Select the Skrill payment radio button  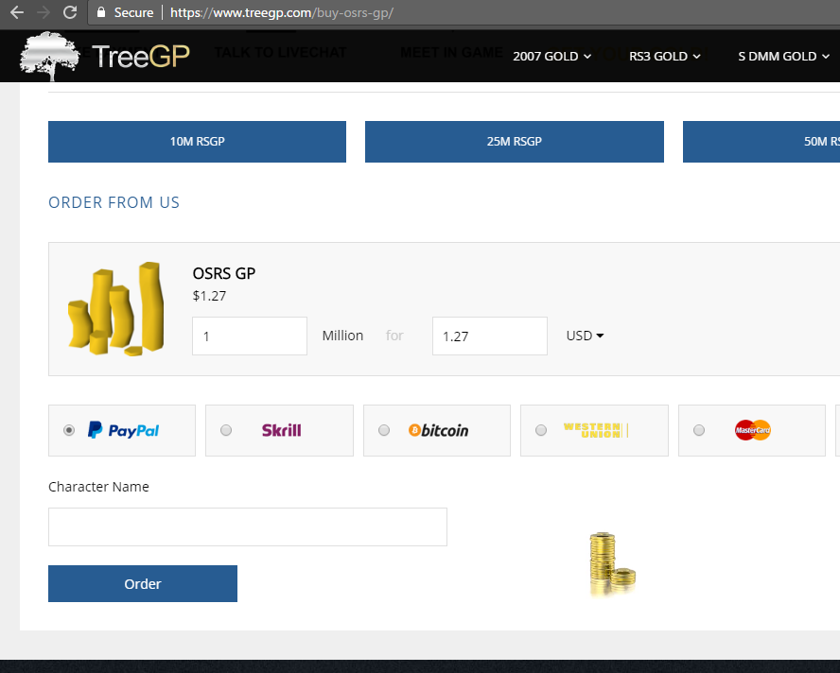pos(226,430)
